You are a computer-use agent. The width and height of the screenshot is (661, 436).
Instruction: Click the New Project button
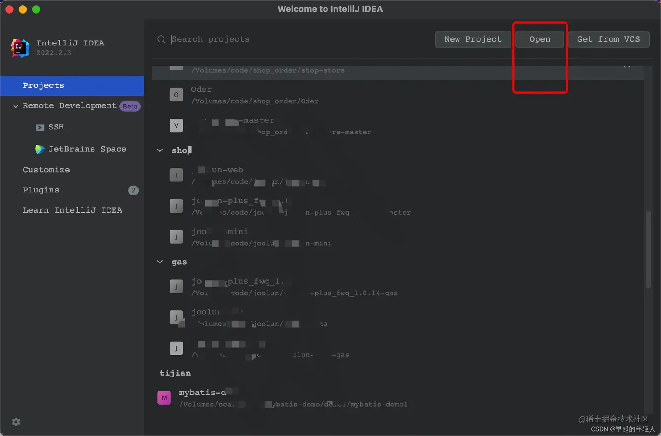pyautogui.click(x=473, y=39)
